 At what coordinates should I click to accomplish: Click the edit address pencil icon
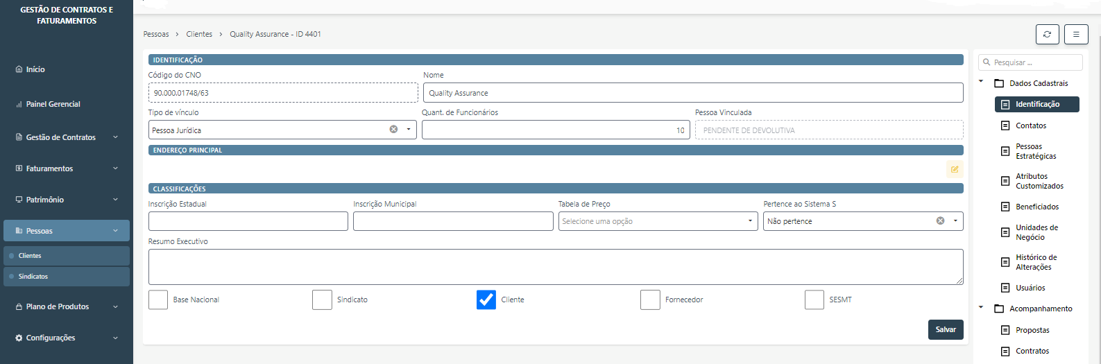click(955, 169)
